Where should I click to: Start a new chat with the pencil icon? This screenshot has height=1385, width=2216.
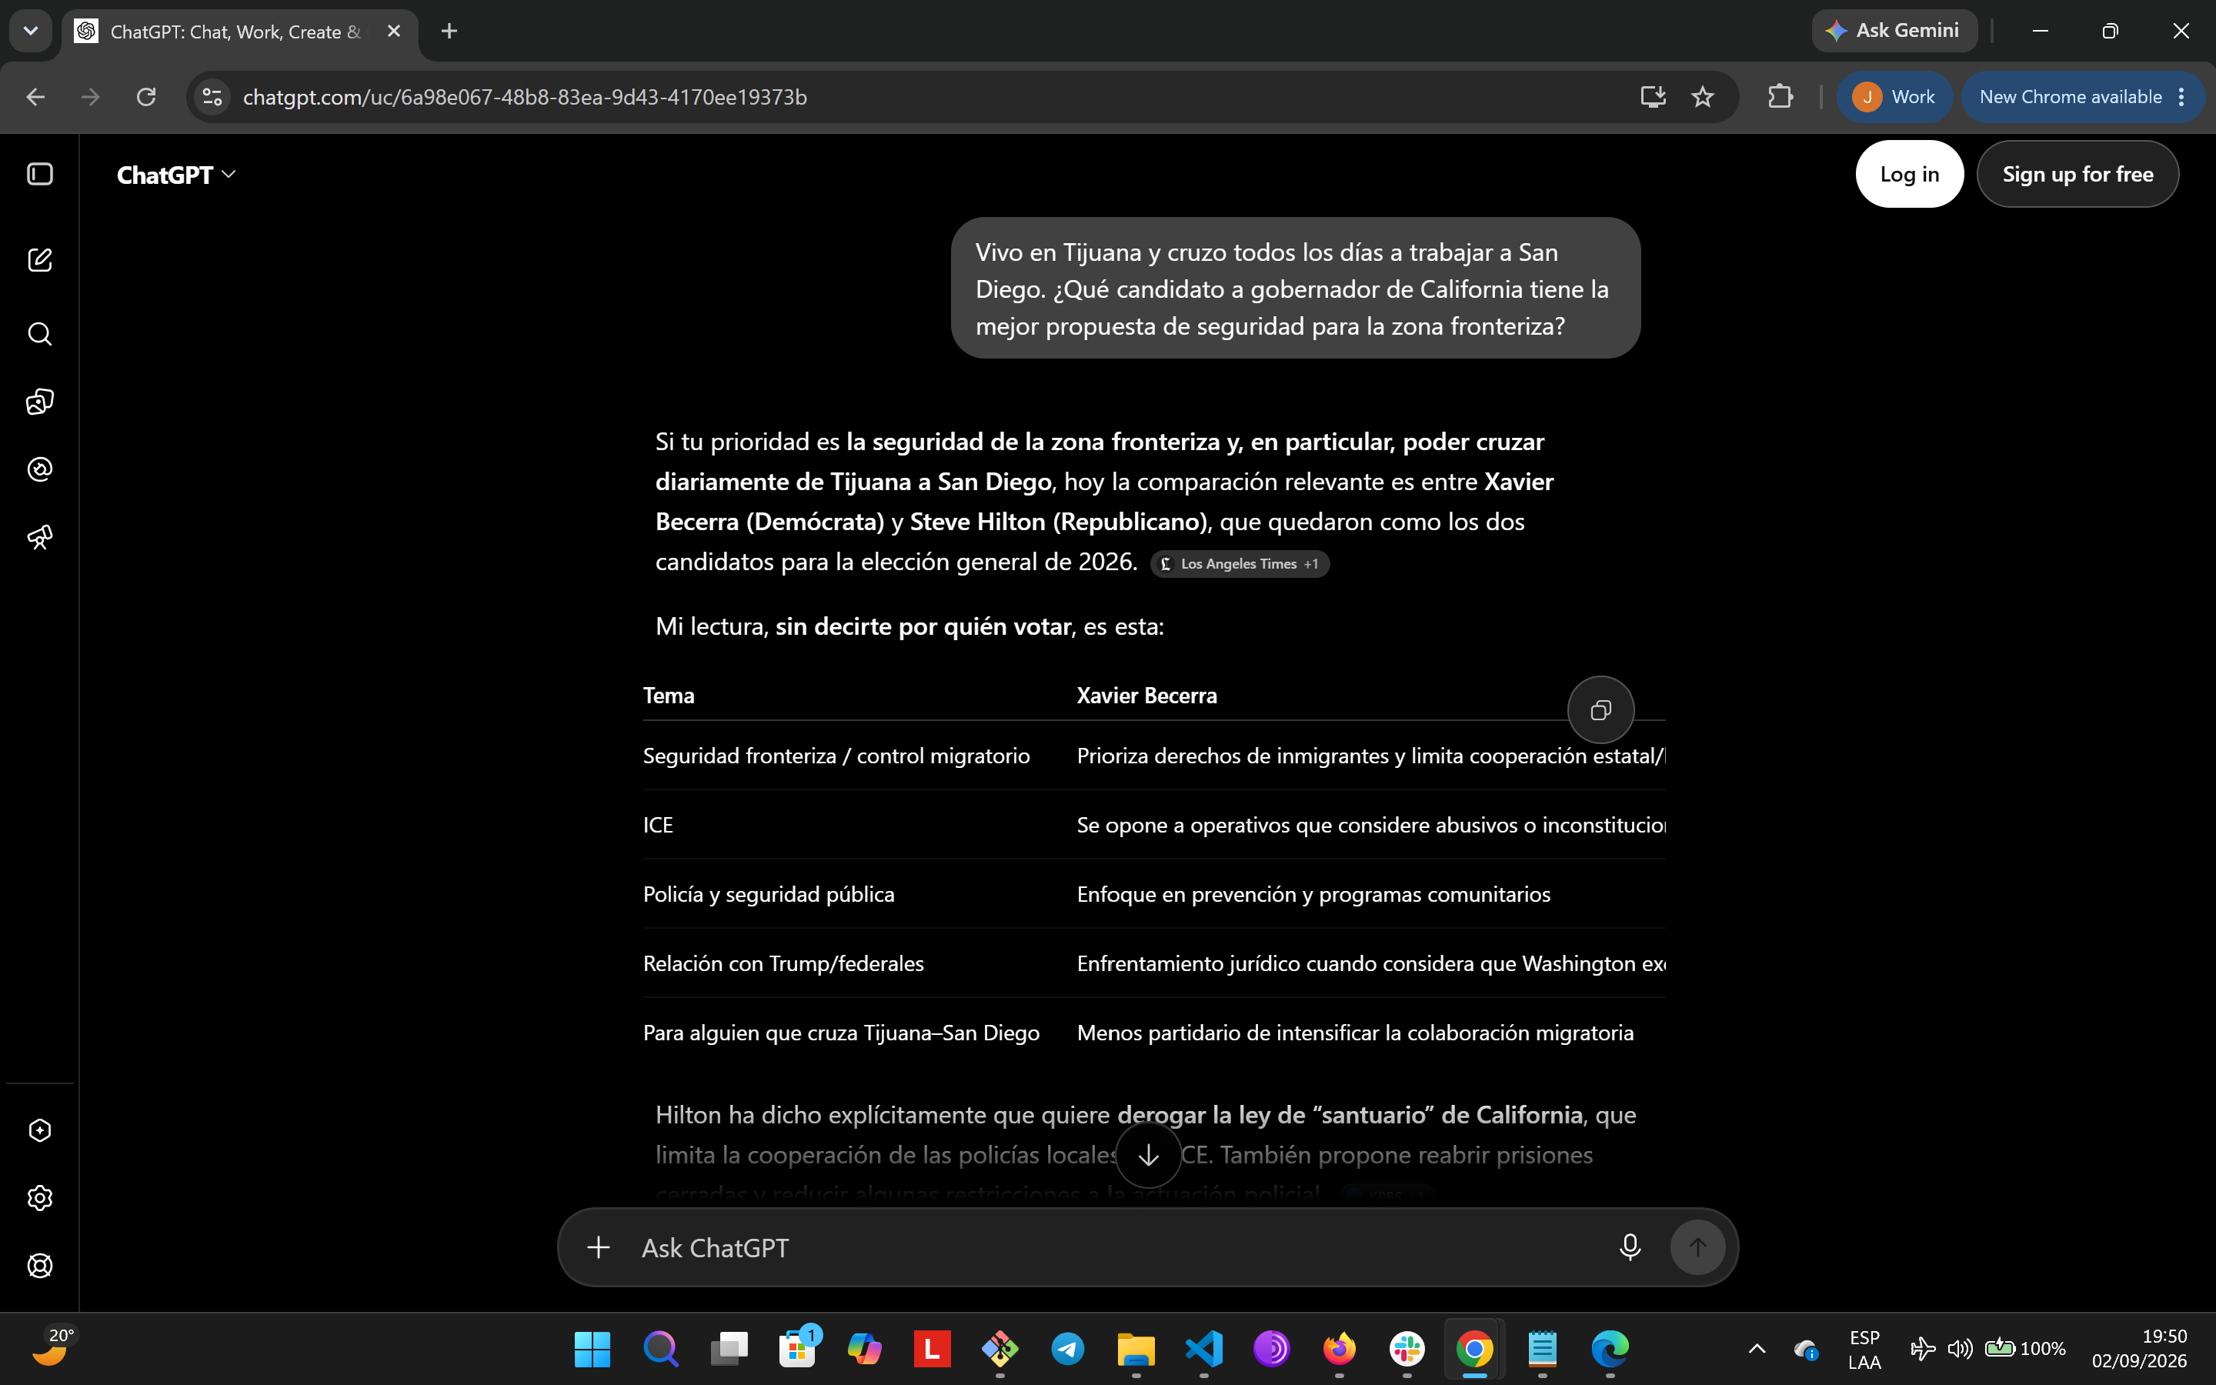[40, 260]
